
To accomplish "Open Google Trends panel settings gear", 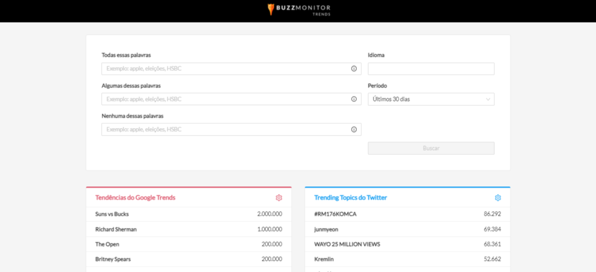I will click(x=279, y=198).
